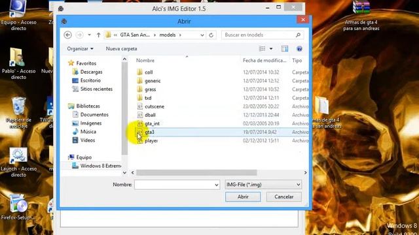Open Escritorio in the sidebar
Screen dimensions: 419x235
[86, 80]
